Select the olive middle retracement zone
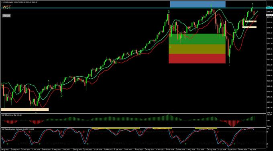 (197, 49)
